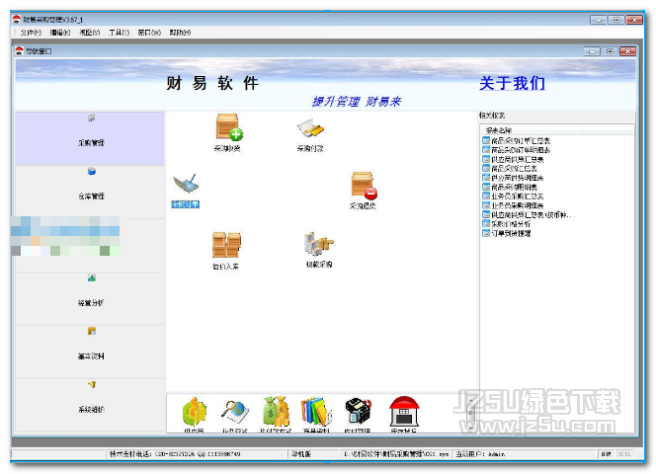The height and width of the screenshot is (474, 656).
Task: Open the 帮助(H) menu
Action: click(181, 33)
